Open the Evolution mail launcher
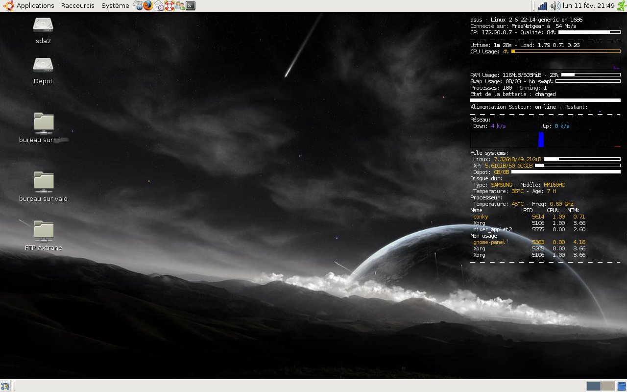Image resolution: width=627 pixels, height=392 pixels. [x=159, y=6]
